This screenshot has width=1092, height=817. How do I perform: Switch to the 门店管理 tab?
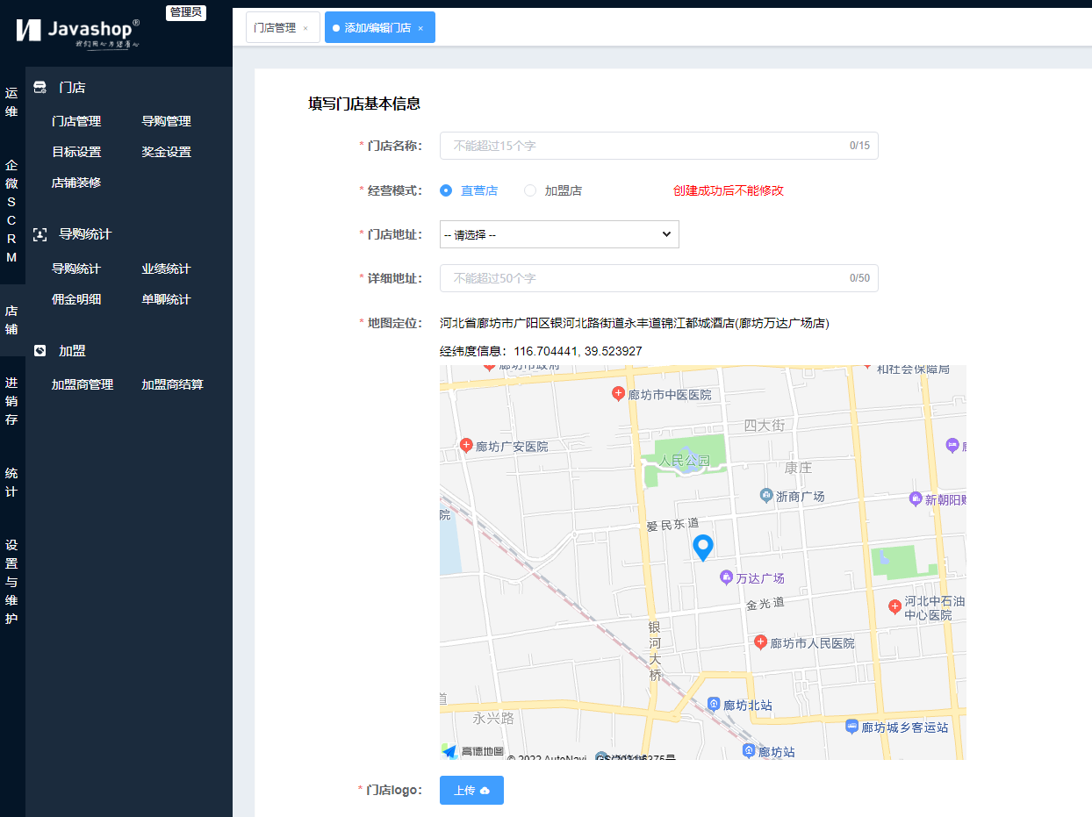pos(283,27)
